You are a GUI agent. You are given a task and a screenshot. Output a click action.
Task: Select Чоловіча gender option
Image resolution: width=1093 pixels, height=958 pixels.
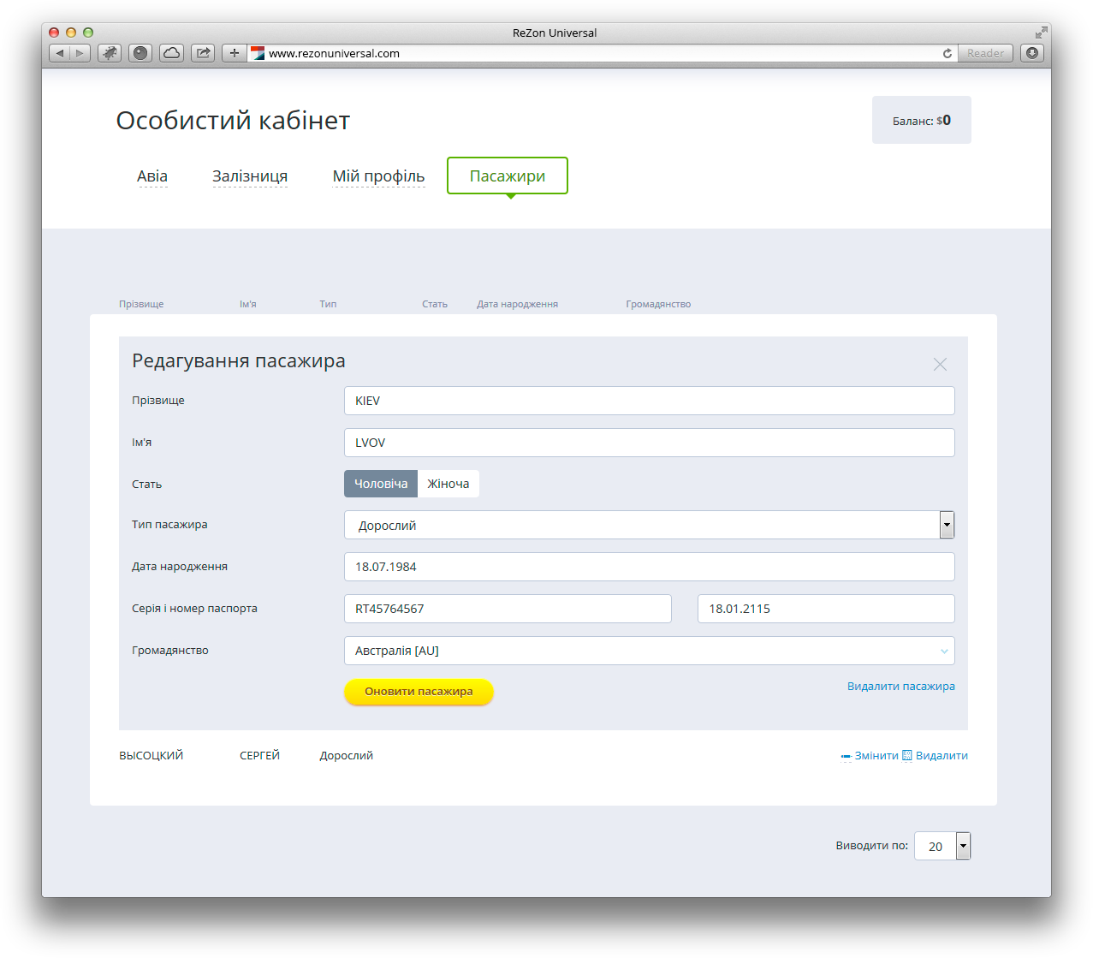tap(381, 484)
